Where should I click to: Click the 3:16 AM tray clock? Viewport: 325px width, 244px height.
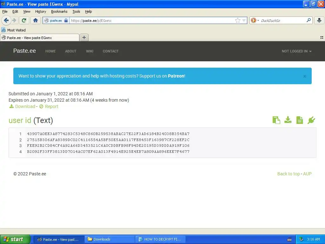313,239
